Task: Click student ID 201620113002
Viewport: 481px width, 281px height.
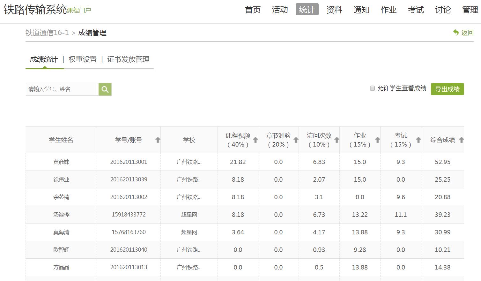Action: click(129, 197)
